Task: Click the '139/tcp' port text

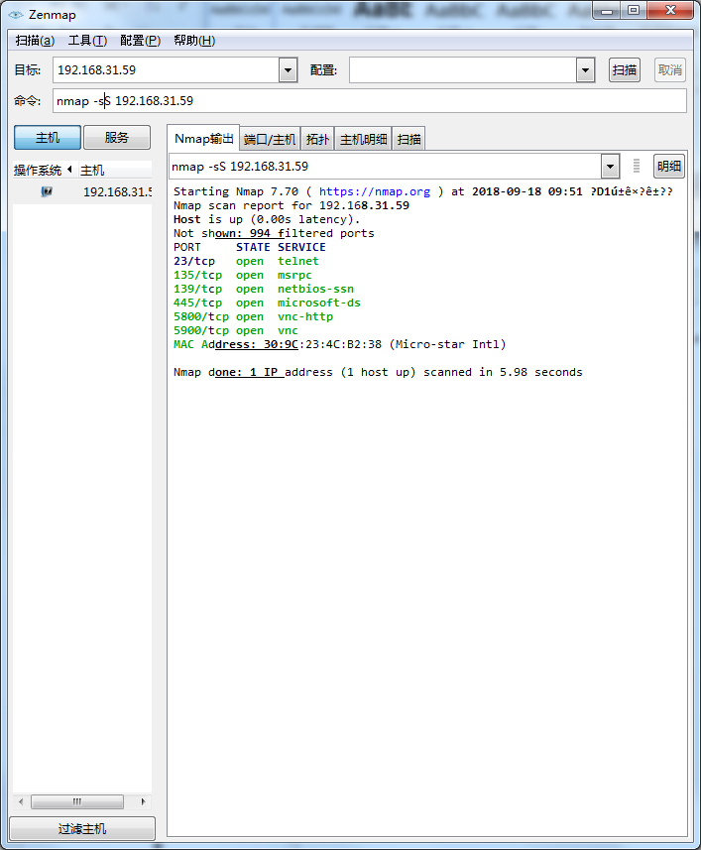Action: [197, 289]
